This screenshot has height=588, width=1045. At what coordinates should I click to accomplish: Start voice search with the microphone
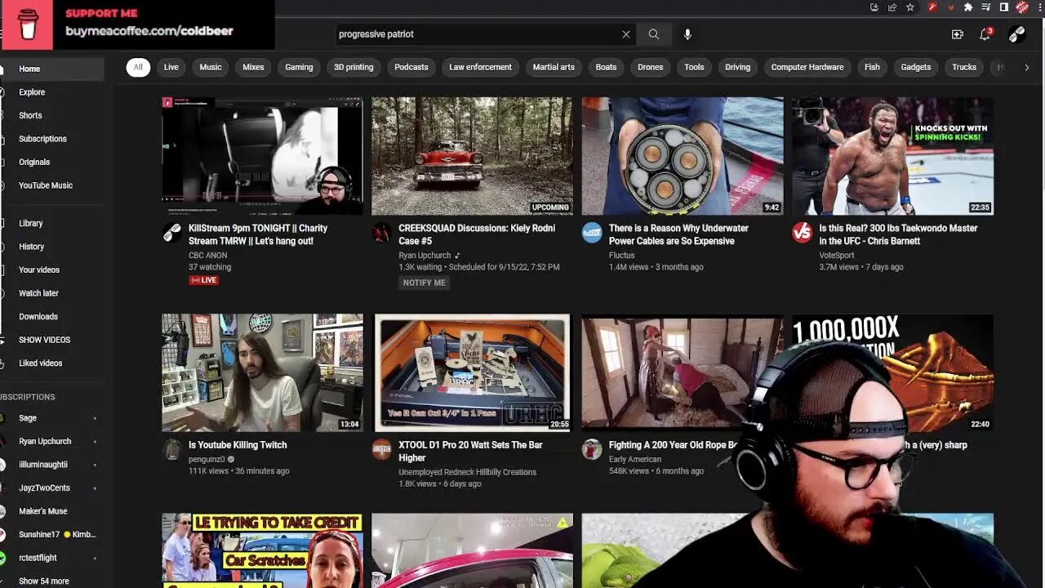click(x=687, y=34)
